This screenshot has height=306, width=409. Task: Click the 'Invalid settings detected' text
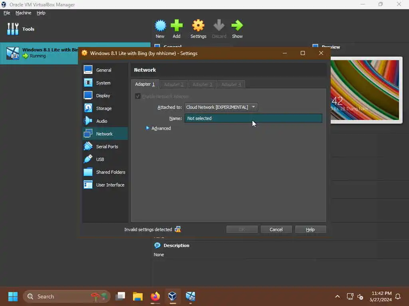tap(148, 229)
